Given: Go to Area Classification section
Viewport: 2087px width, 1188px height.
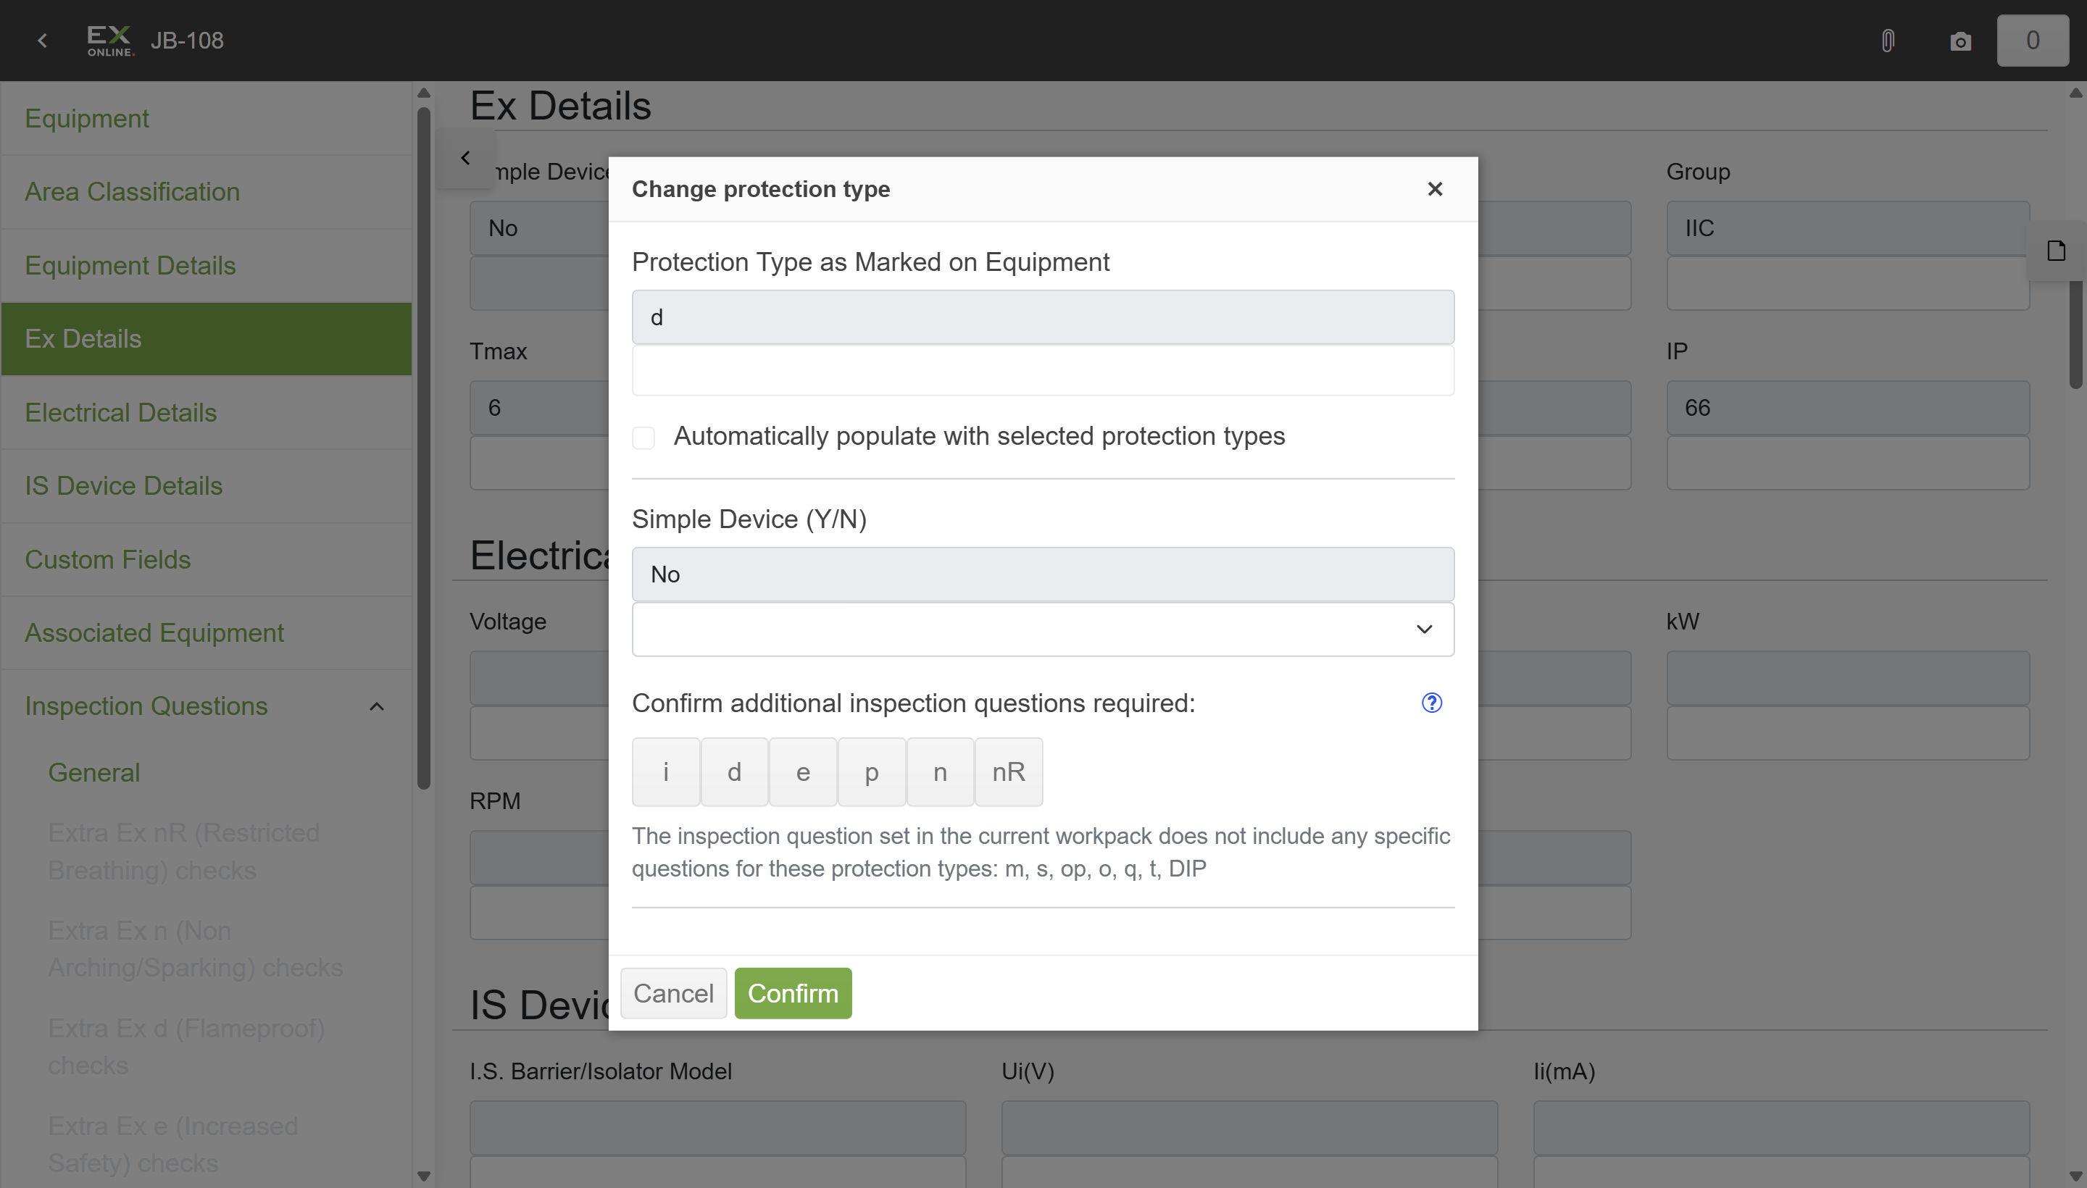Looking at the screenshot, I should tap(206, 192).
